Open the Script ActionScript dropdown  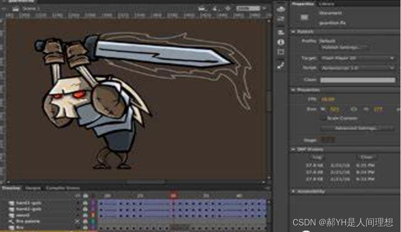pyautogui.click(x=358, y=68)
